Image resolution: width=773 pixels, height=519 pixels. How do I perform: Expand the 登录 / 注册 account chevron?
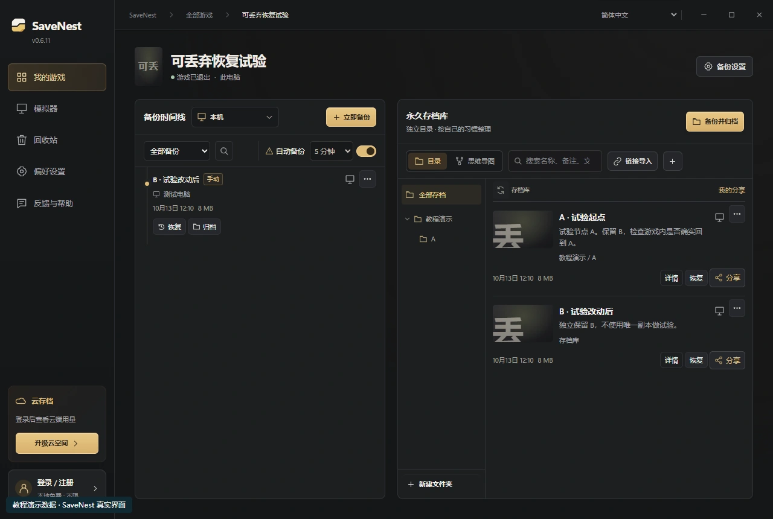point(95,488)
